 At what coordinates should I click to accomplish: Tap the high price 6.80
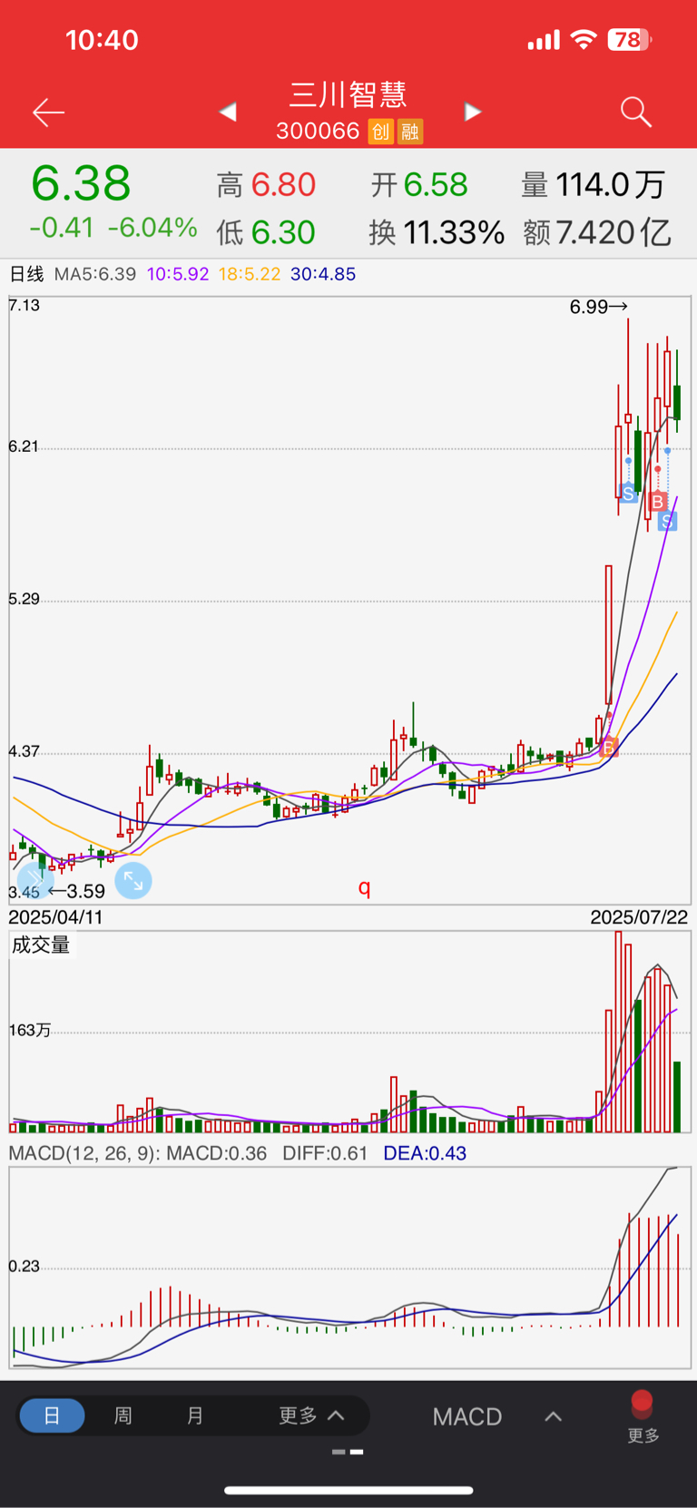click(283, 185)
